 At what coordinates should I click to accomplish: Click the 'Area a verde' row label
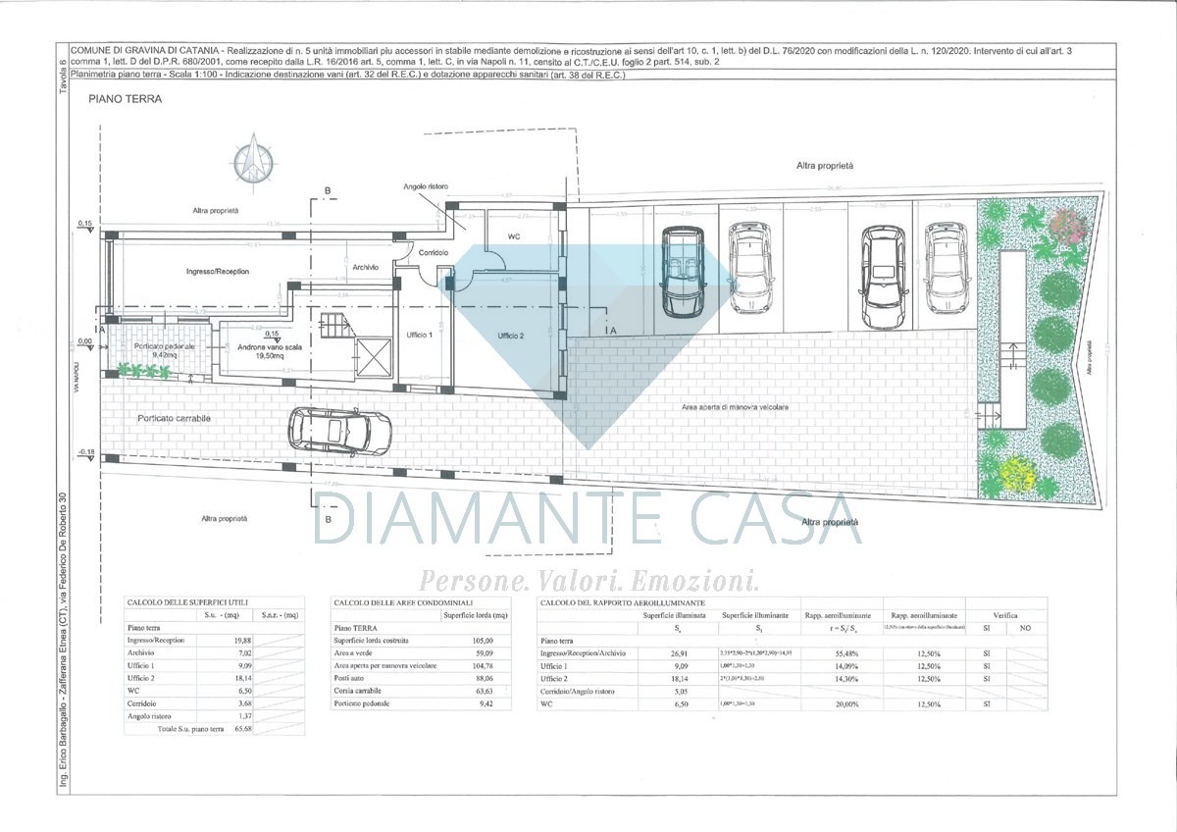[x=352, y=652]
